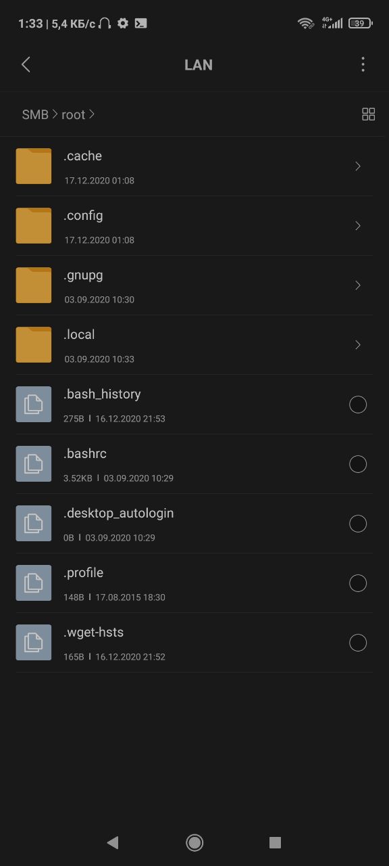Screen dimensions: 389x866
Task: Tap the Android home navigation button
Action: (194, 842)
